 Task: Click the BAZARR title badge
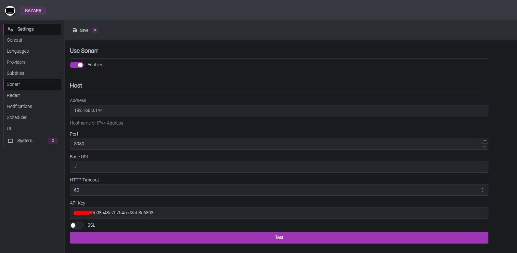click(x=33, y=11)
